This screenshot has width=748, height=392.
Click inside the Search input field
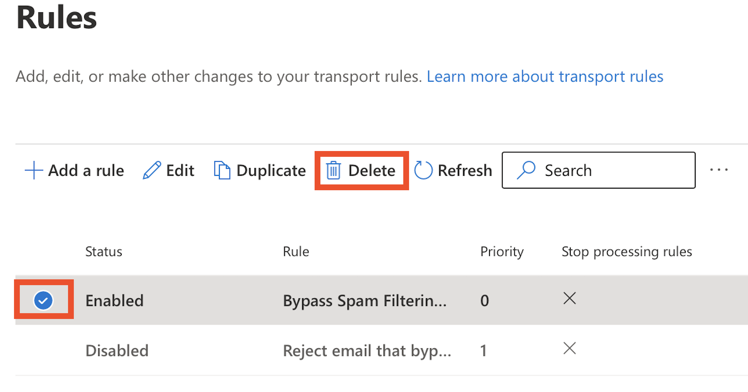[x=598, y=170]
